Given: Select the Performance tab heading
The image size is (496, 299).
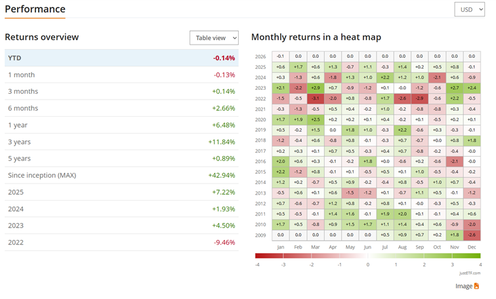Looking at the screenshot, I should pos(35,9).
